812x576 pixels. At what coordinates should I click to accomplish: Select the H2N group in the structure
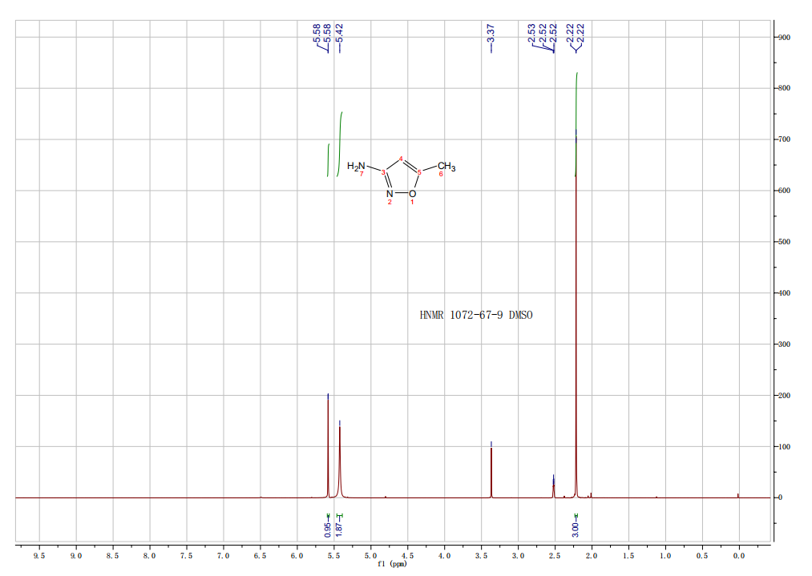(x=356, y=167)
